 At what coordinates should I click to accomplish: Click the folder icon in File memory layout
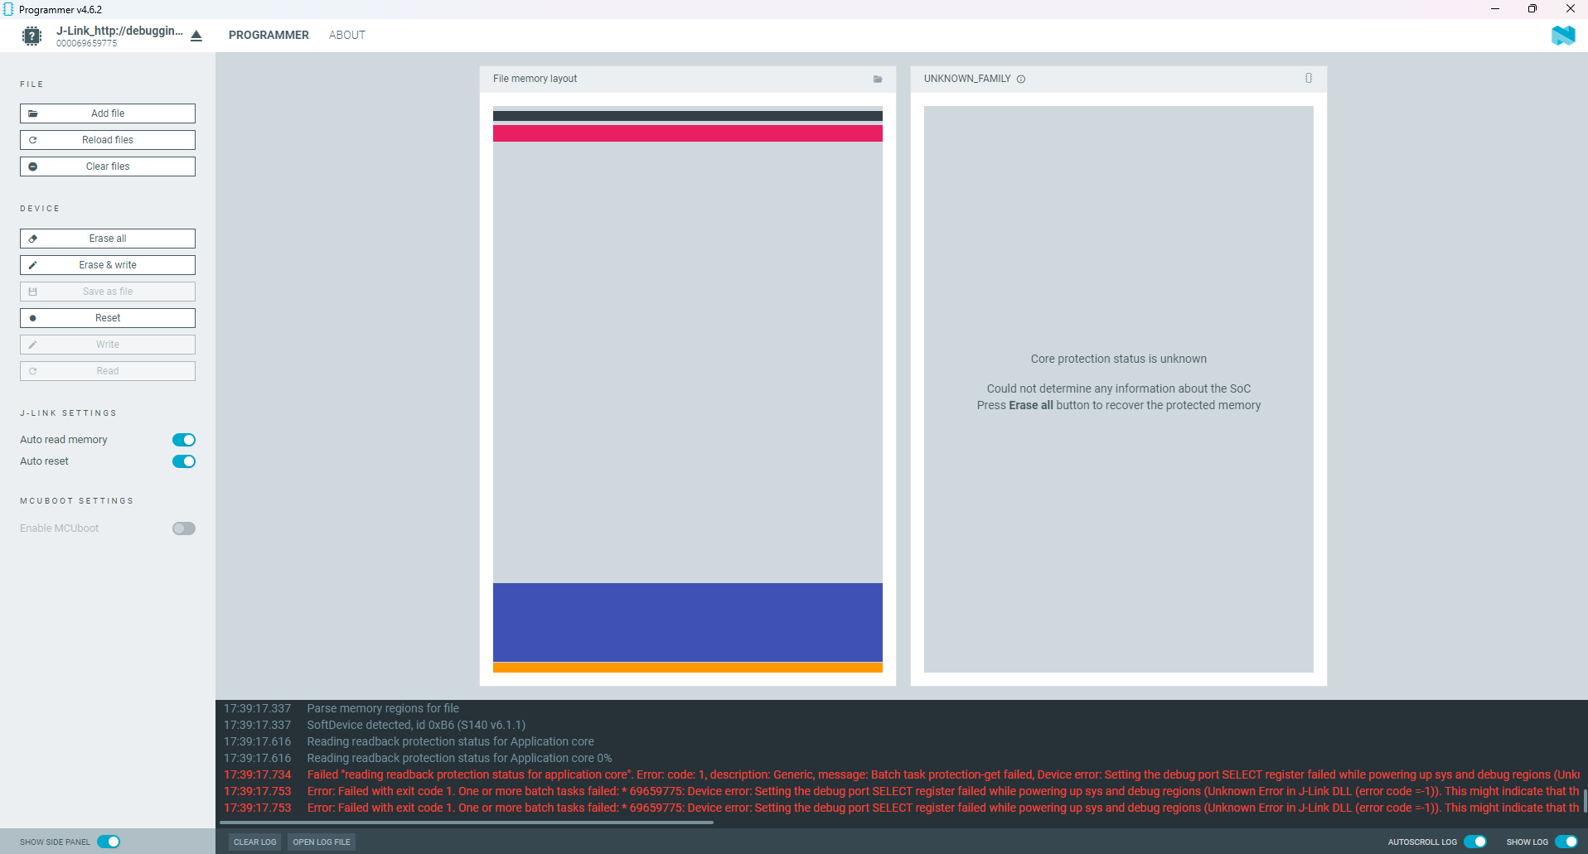pos(878,80)
